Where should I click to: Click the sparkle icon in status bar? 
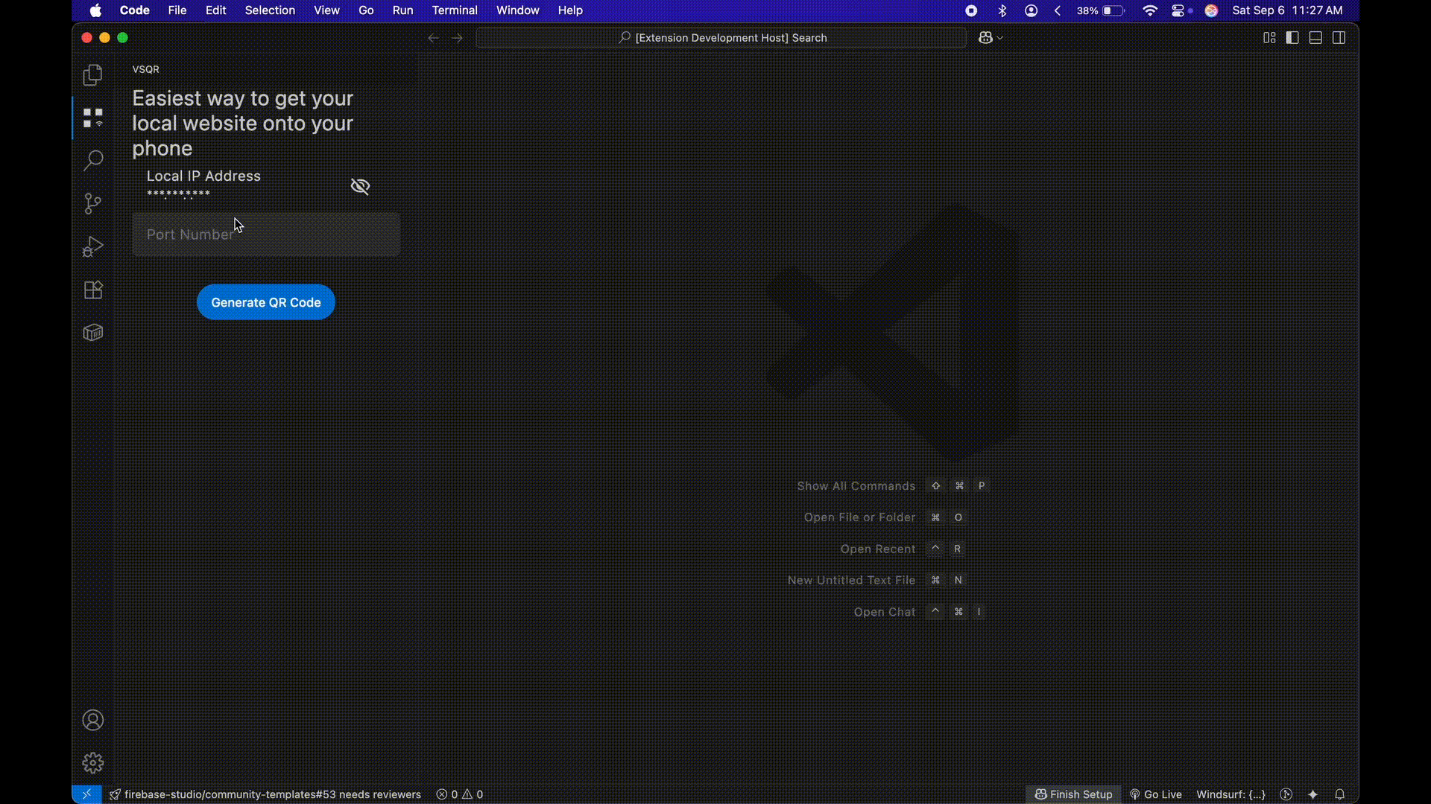click(1312, 794)
